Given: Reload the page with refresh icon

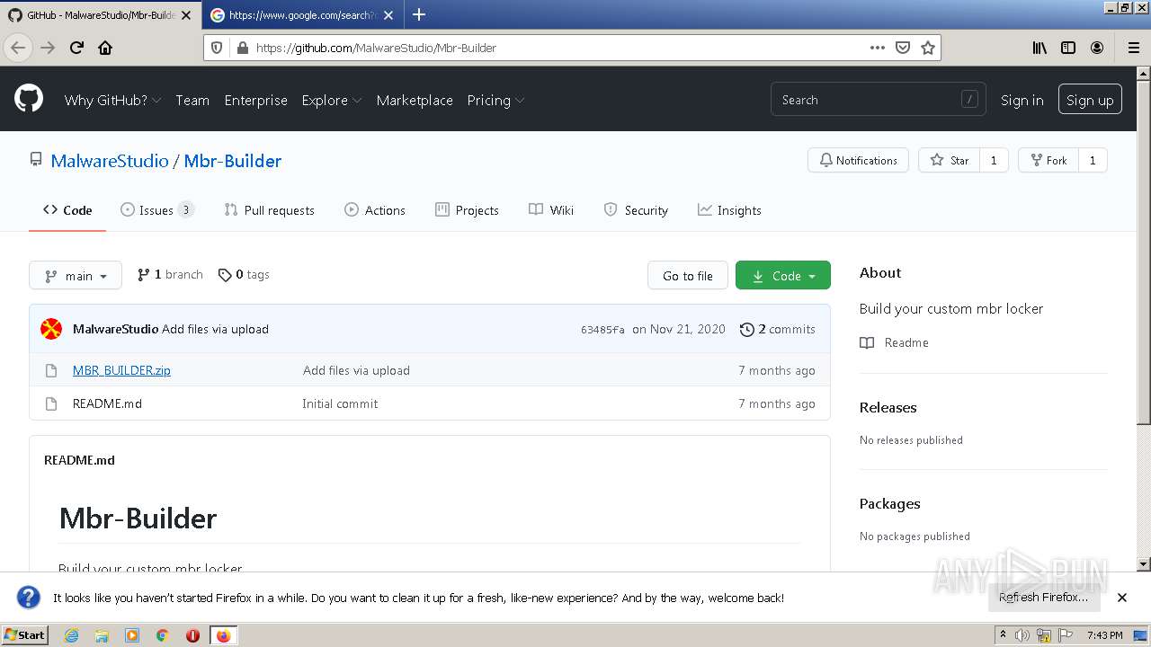Looking at the screenshot, I should tap(76, 48).
